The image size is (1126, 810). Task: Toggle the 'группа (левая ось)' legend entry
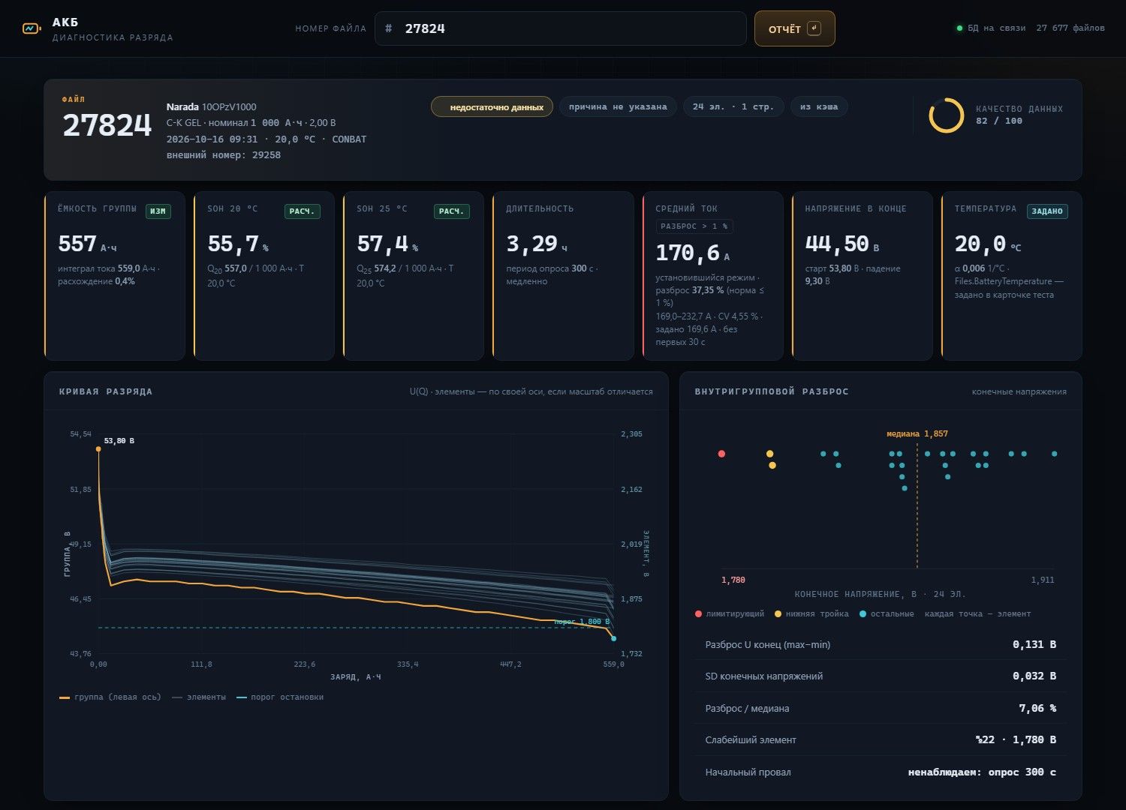(110, 697)
